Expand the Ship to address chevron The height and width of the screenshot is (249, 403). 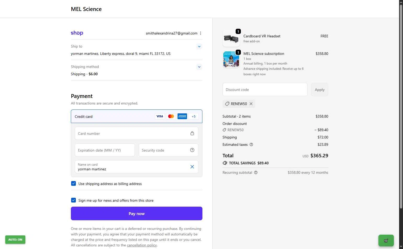pyautogui.click(x=199, y=47)
